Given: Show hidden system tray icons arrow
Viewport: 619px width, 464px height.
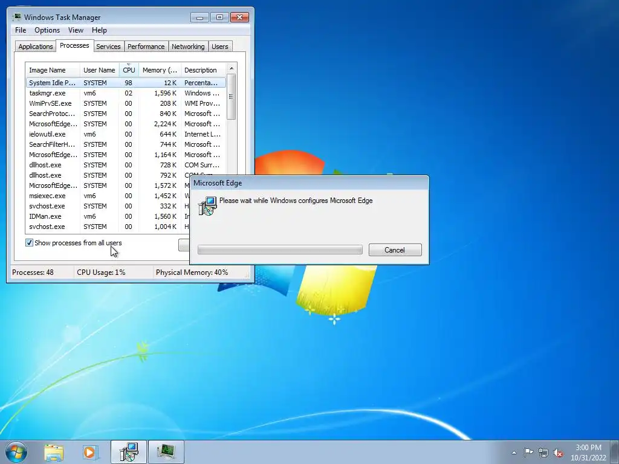Looking at the screenshot, I should pyautogui.click(x=514, y=453).
